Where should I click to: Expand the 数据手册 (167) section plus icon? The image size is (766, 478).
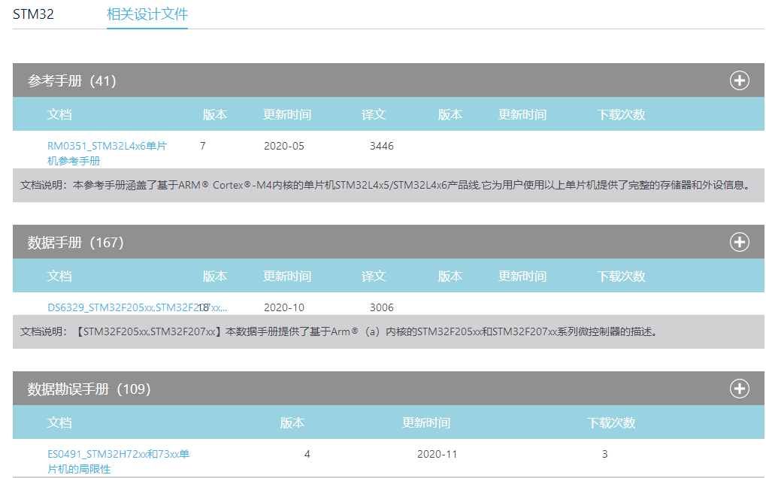pos(739,242)
